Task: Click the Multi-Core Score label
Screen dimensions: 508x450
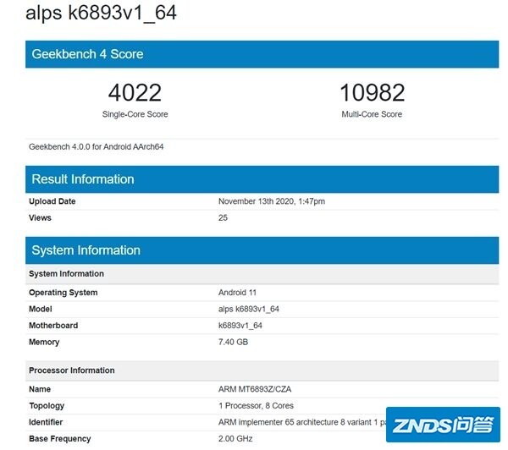Action: tap(372, 114)
